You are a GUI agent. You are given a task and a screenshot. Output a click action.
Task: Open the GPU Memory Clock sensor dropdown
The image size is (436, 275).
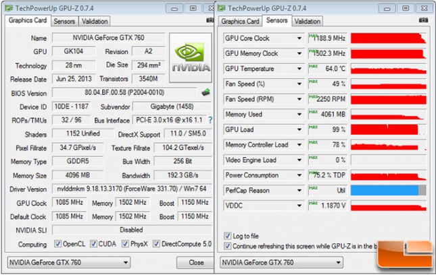pos(299,53)
